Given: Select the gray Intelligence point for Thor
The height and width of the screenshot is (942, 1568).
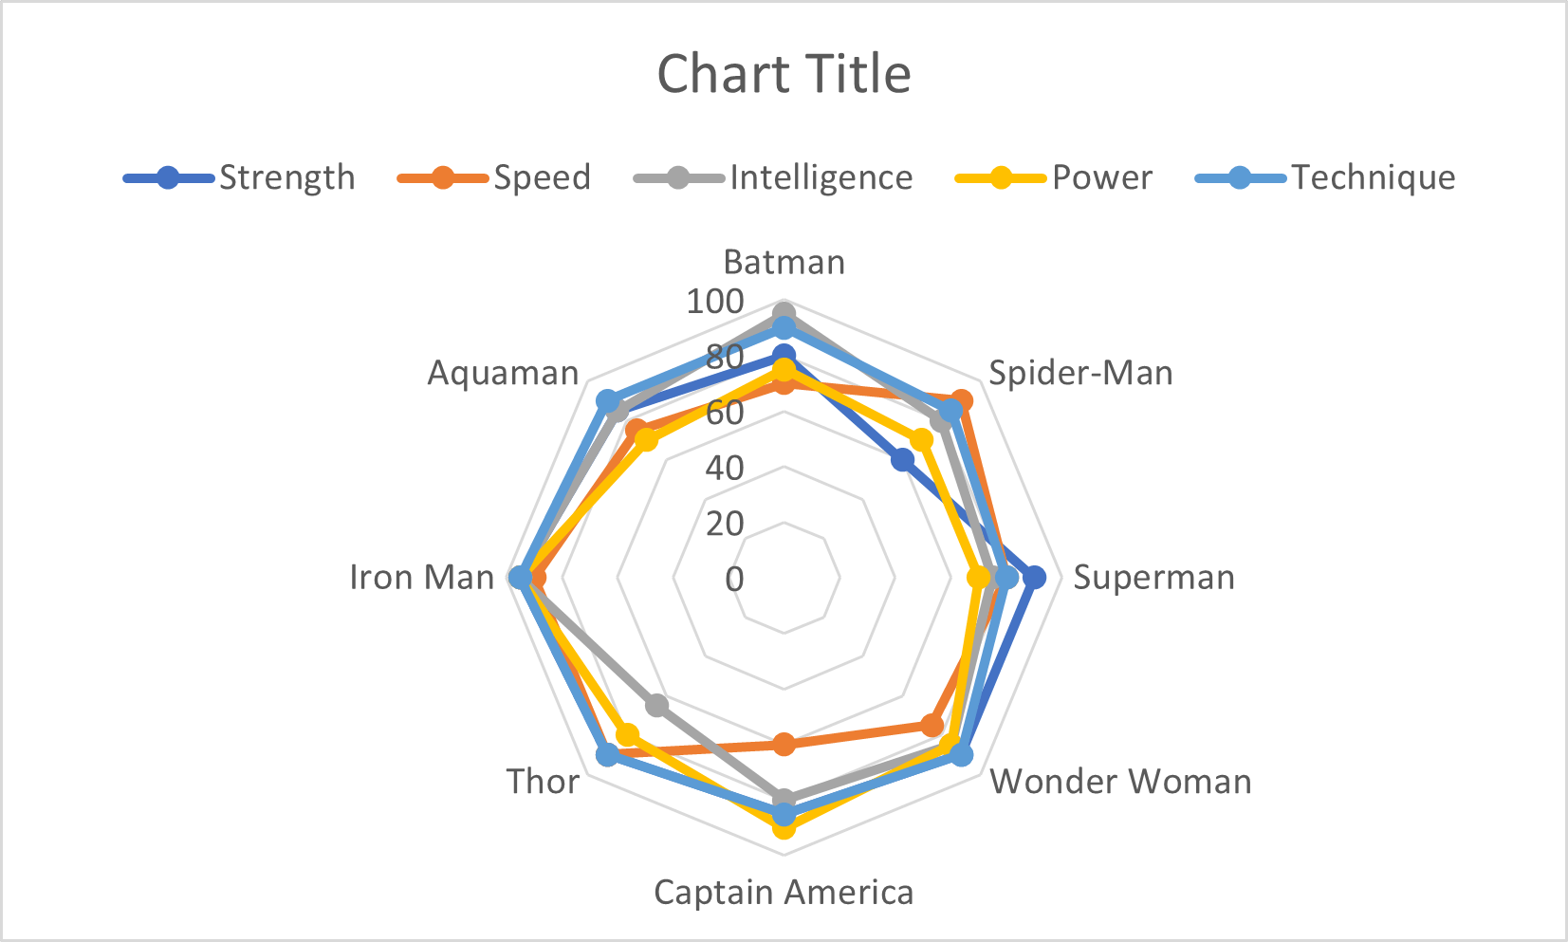Looking at the screenshot, I should pyautogui.click(x=656, y=706).
